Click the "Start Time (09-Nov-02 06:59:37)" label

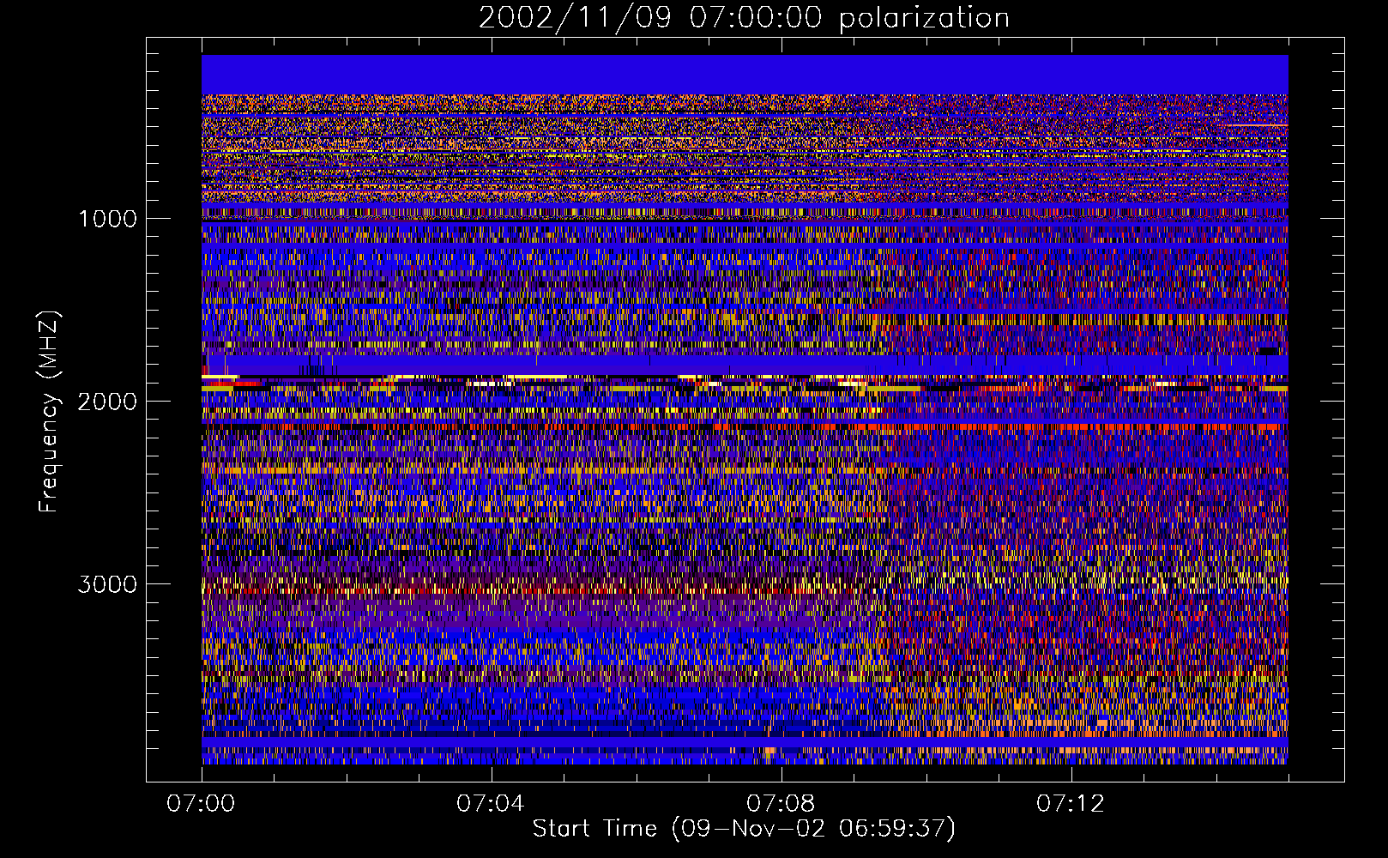[x=744, y=829]
